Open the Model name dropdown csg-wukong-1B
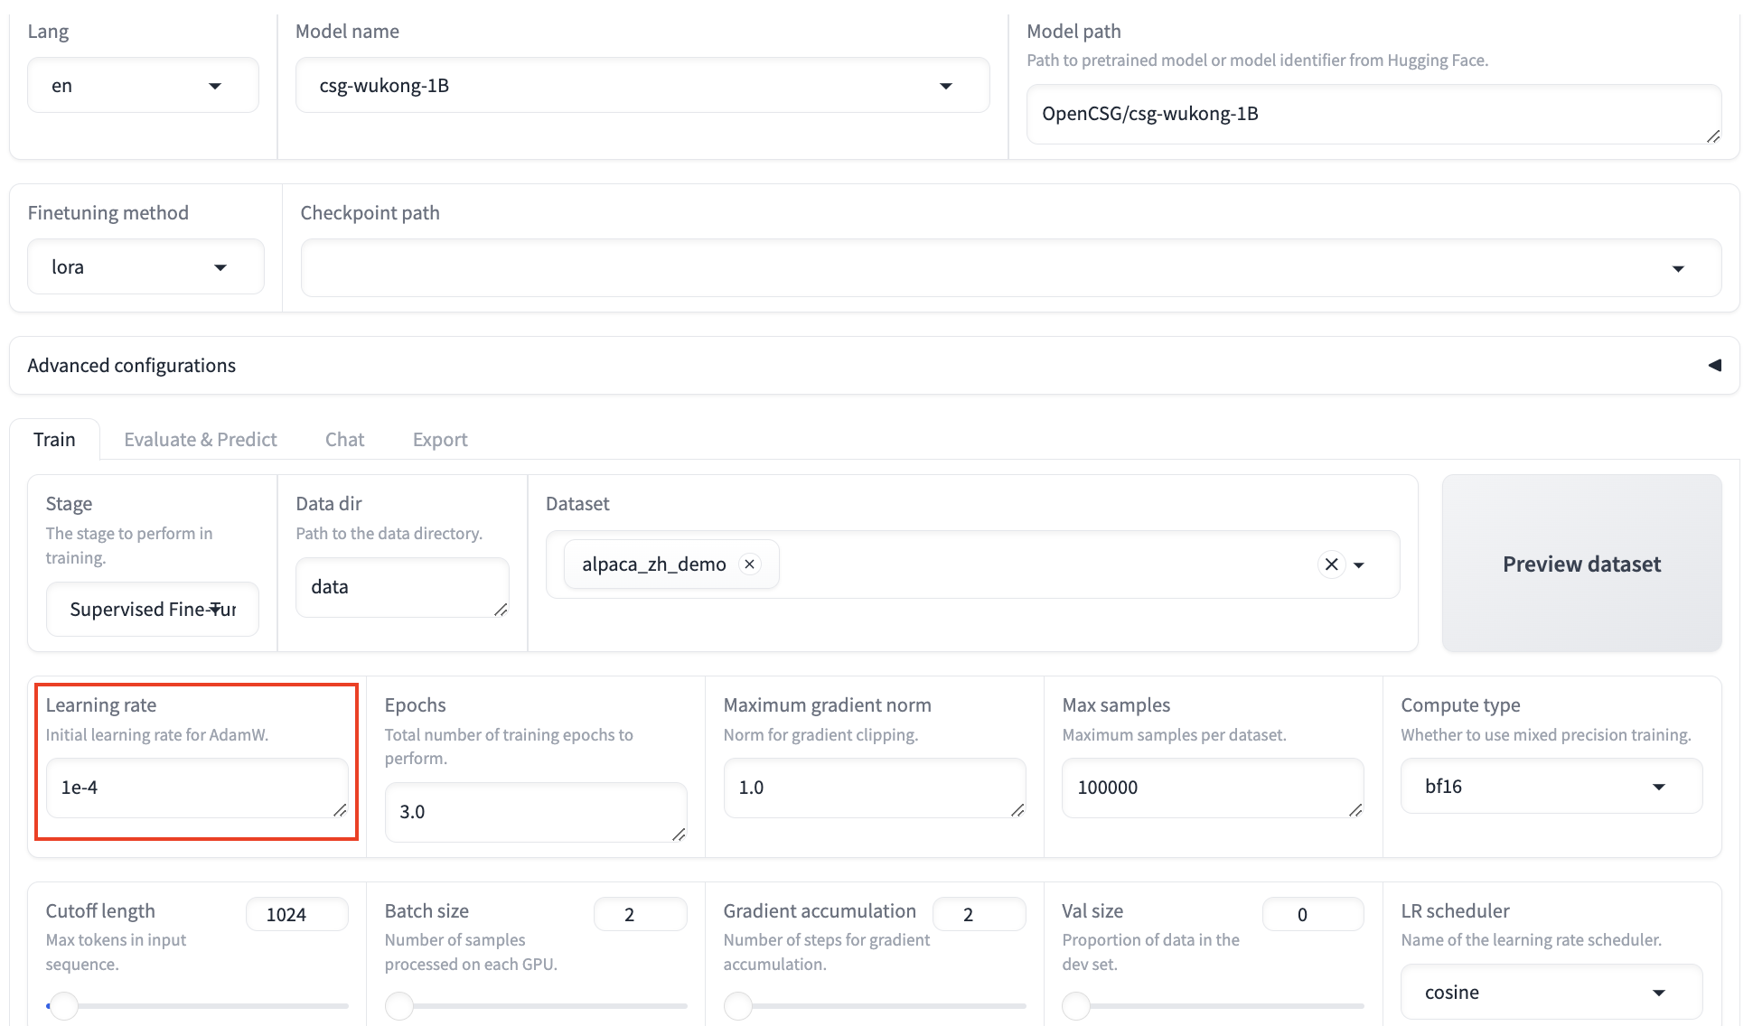Viewport: 1753px width, 1026px height. 642,86
